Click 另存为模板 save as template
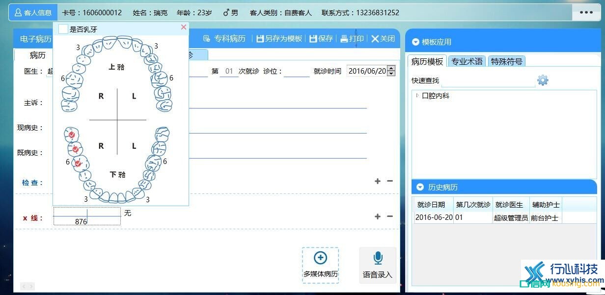 [x=279, y=38]
